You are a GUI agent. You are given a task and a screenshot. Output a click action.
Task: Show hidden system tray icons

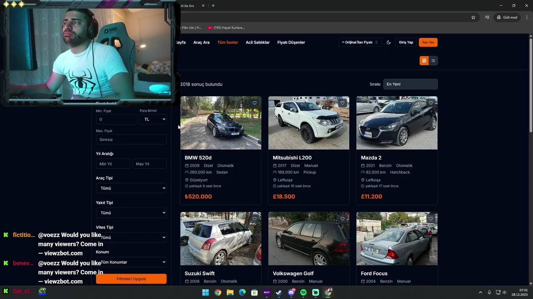coord(480,292)
